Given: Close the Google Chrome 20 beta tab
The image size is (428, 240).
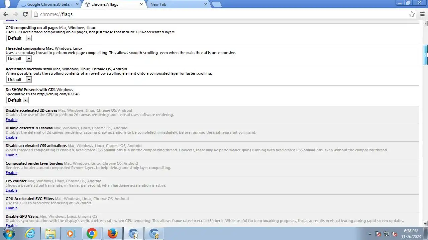Looking at the screenshot, I should pyautogui.click(x=77, y=4).
